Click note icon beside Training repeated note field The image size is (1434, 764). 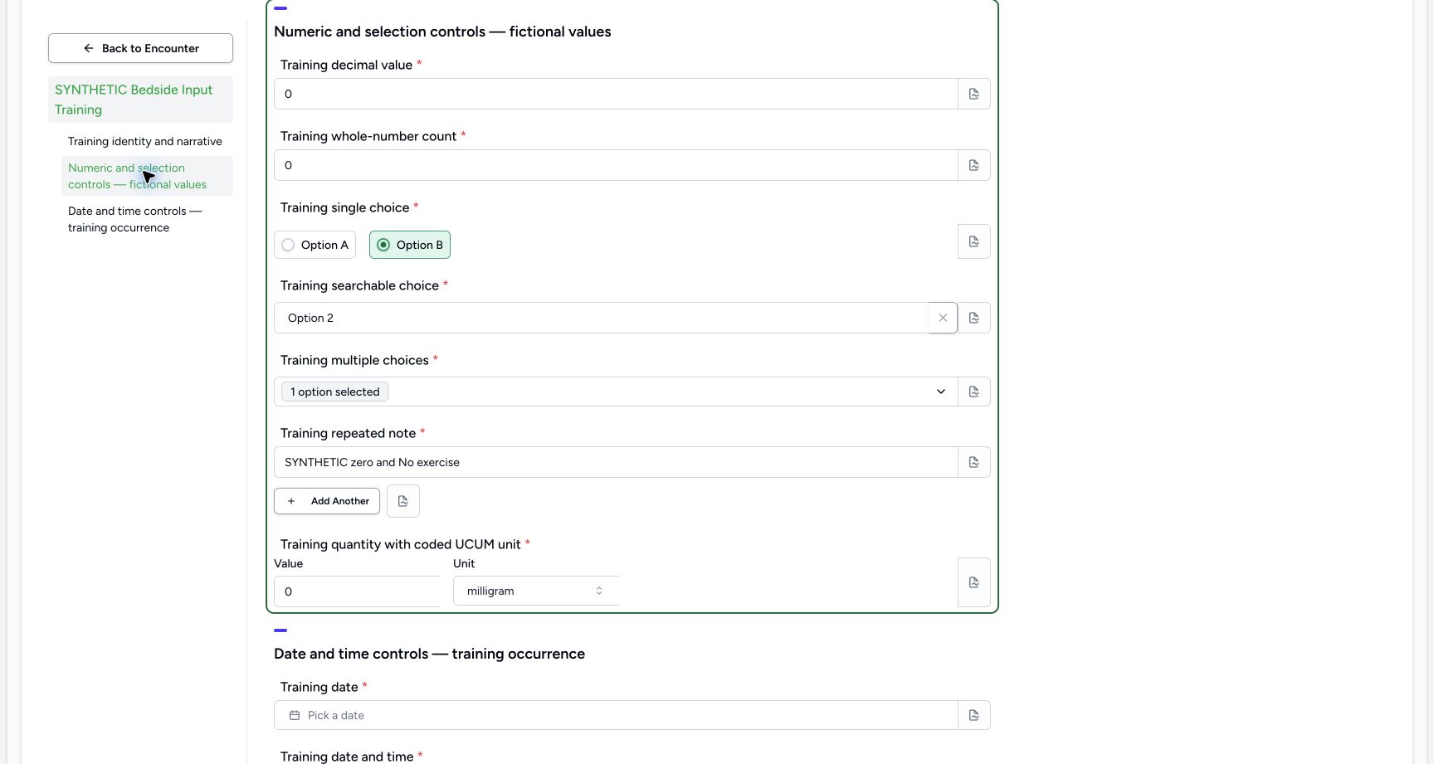coord(974,462)
